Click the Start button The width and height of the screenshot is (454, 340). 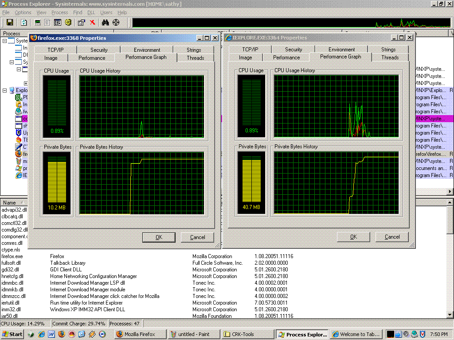pos(12,334)
